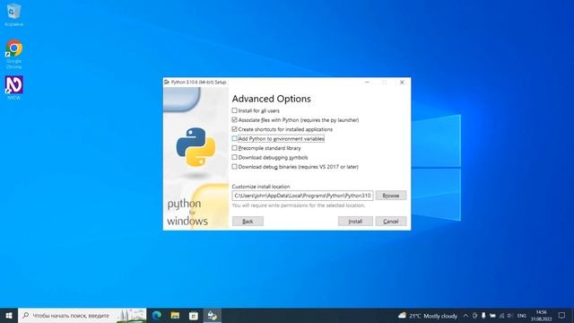Viewport: 574px width, 323px height.
Task: Click the write permissions notice text
Action: 299,205
